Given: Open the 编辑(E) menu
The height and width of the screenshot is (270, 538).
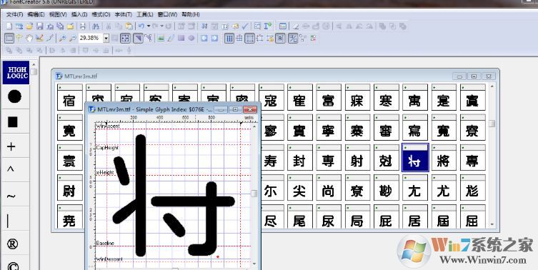Looking at the screenshot, I should tap(36, 14).
